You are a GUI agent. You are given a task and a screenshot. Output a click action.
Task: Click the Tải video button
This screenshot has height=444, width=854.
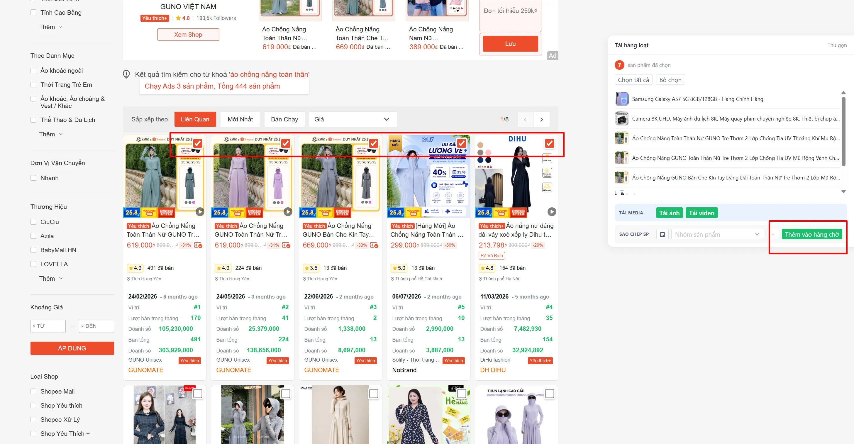click(701, 213)
